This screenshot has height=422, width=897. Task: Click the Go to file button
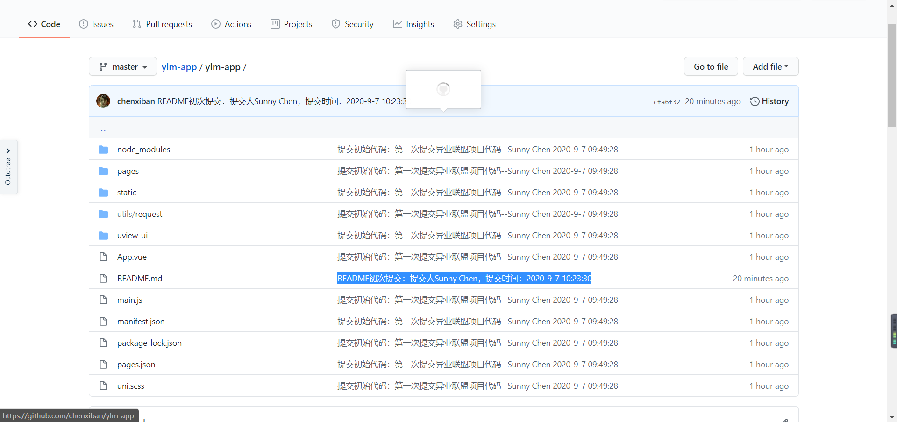pos(711,66)
